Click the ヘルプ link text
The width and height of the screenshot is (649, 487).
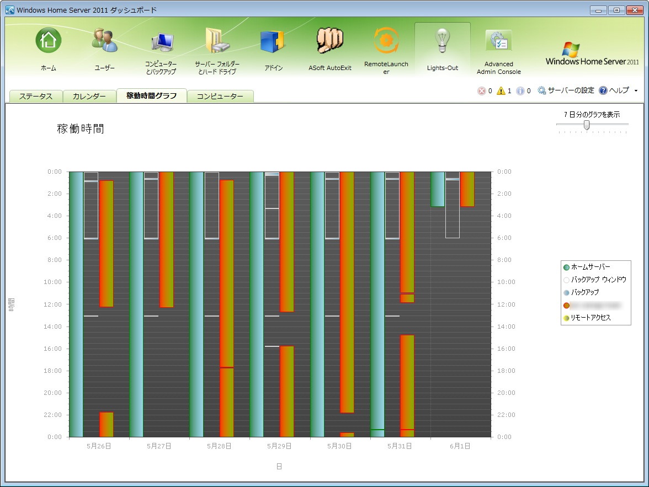(x=619, y=90)
